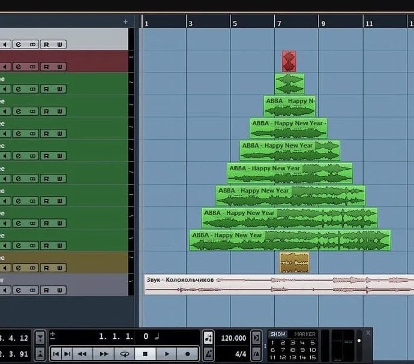Select the unlabeled small green clip below the red clip
This screenshot has height=364, width=414.
point(290,84)
